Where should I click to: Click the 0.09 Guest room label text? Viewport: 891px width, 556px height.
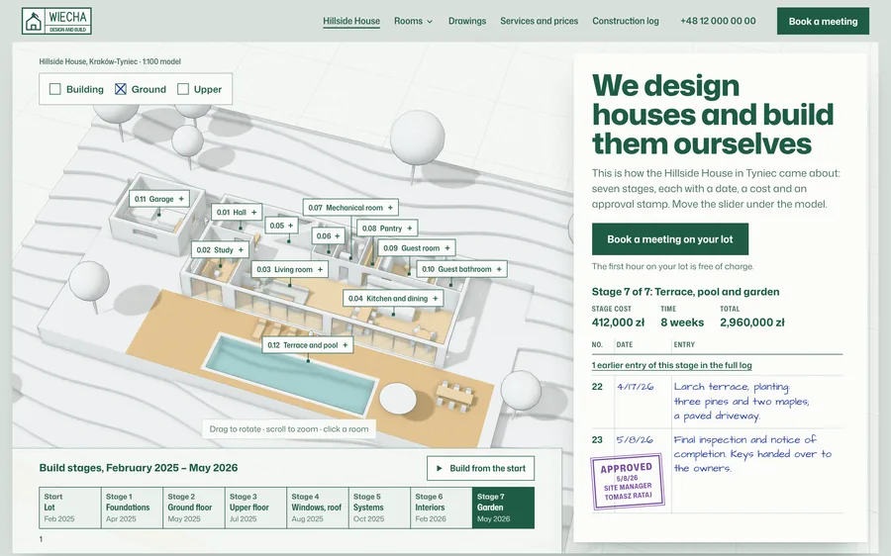pyautogui.click(x=412, y=248)
